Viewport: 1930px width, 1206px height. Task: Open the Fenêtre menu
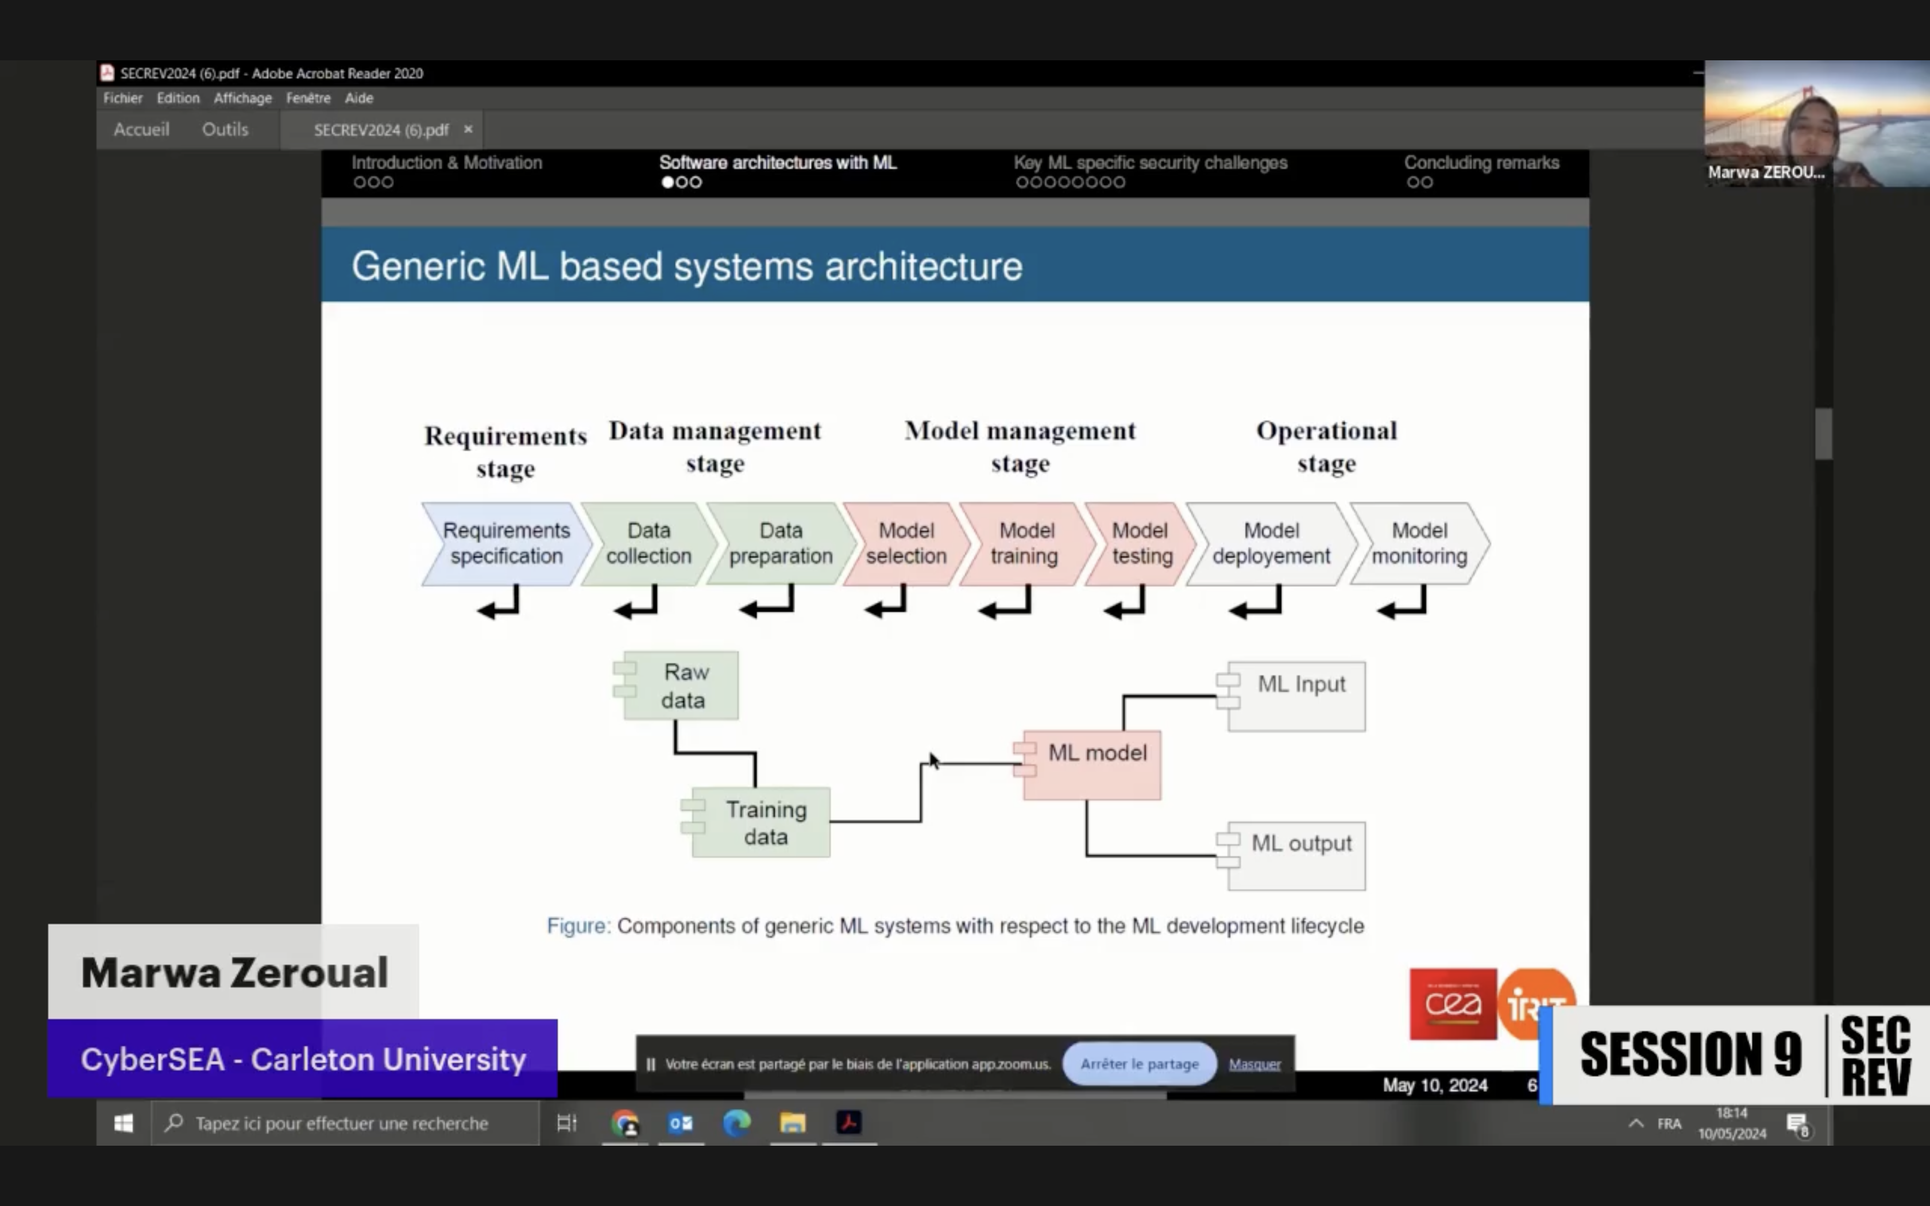click(308, 98)
